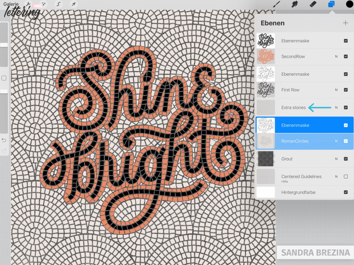Select the Extra stones layer name
Image resolution: width=354 pixels, height=265 pixels.
pyautogui.click(x=294, y=107)
